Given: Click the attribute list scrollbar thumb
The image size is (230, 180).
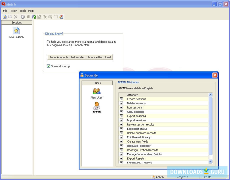Looking at the screenshot, I should pos(210,126).
